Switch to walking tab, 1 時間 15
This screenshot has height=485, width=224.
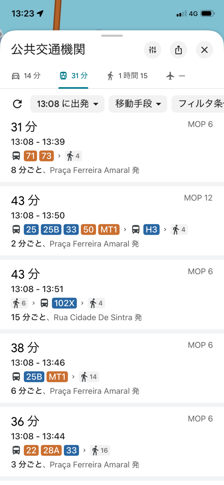[127, 76]
